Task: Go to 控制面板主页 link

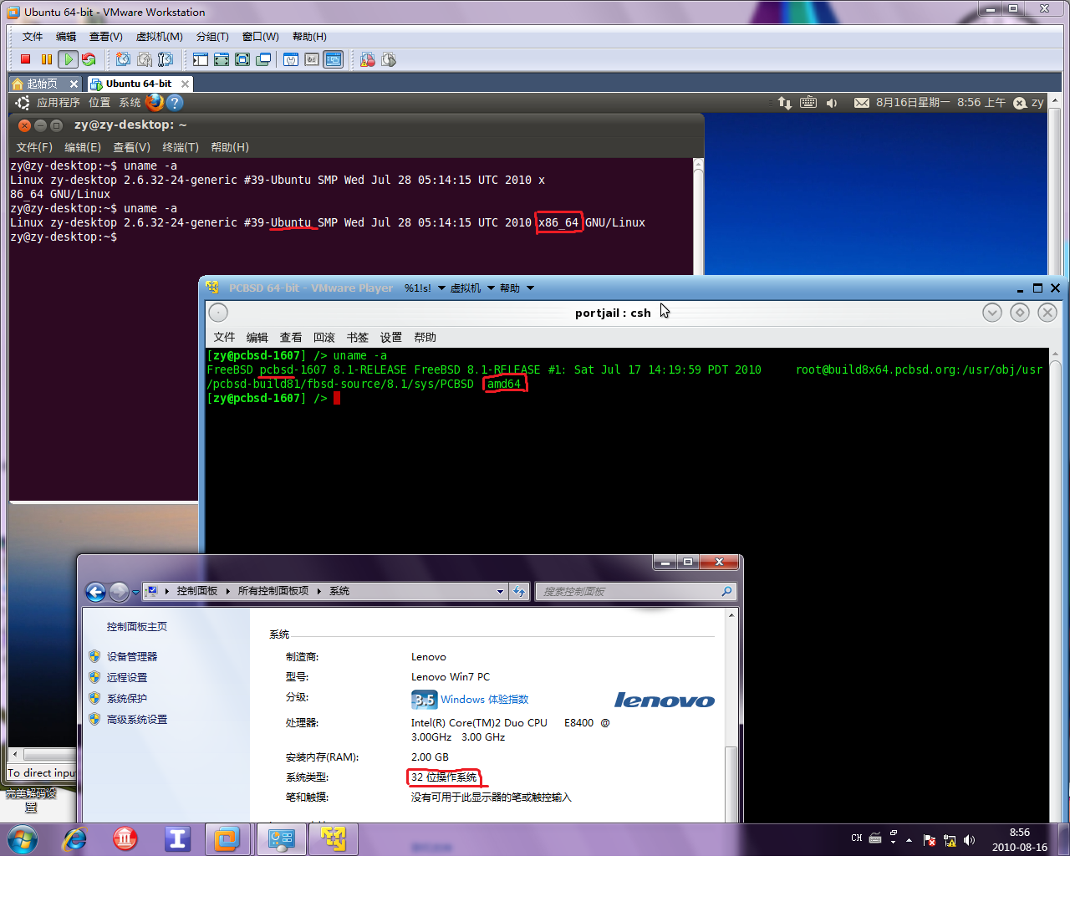Action: tap(136, 626)
